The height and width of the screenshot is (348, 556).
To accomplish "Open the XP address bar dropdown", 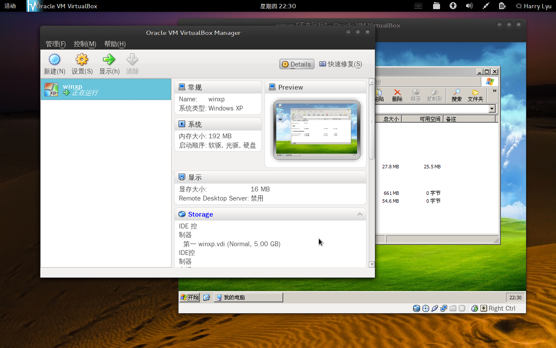I will click(492, 109).
